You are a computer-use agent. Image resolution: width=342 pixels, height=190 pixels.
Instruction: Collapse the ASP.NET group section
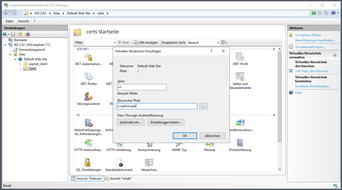pyautogui.click(x=274, y=49)
